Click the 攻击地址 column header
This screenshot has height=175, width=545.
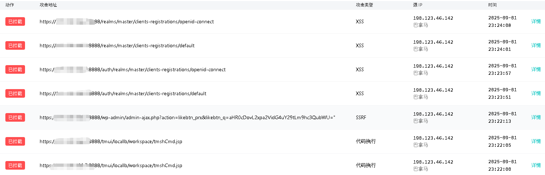[48, 5]
